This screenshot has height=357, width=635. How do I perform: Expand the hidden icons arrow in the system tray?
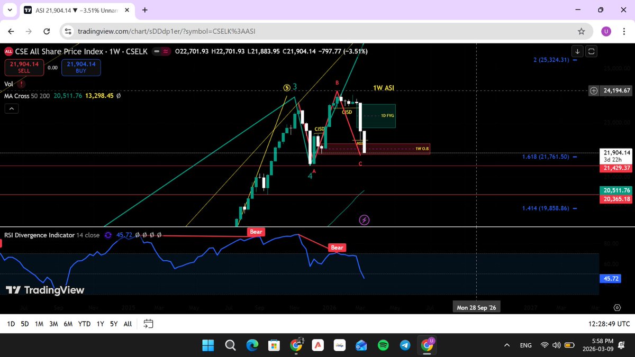pyautogui.click(x=506, y=345)
